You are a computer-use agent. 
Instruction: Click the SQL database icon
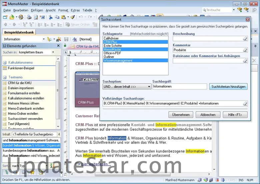pos(21,17)
